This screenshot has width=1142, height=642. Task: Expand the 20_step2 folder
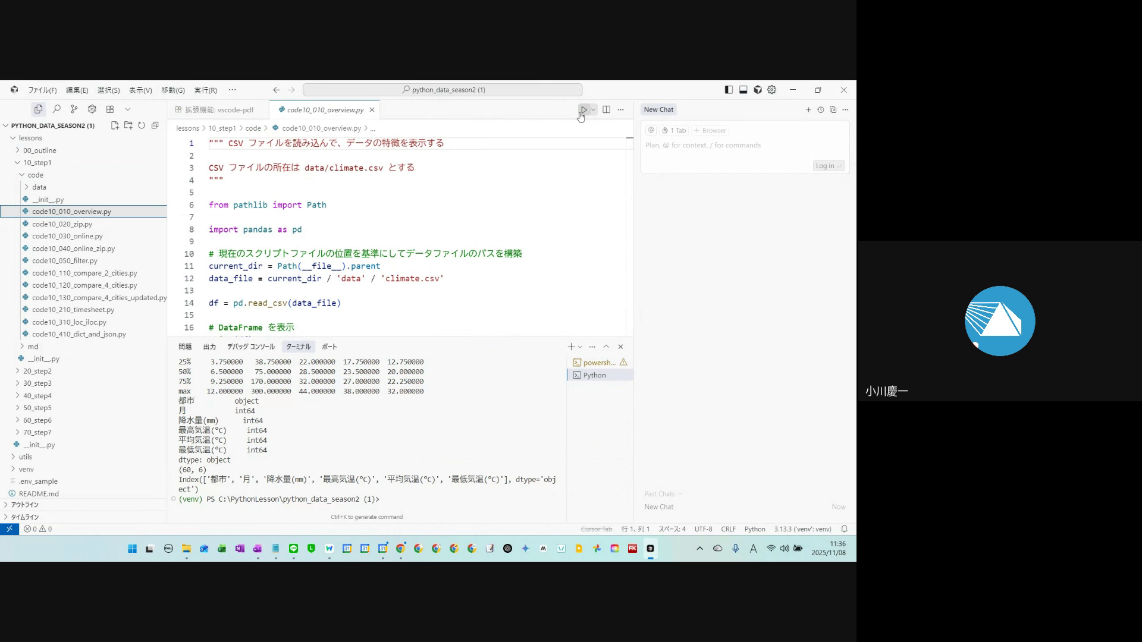tap(37, 371)
